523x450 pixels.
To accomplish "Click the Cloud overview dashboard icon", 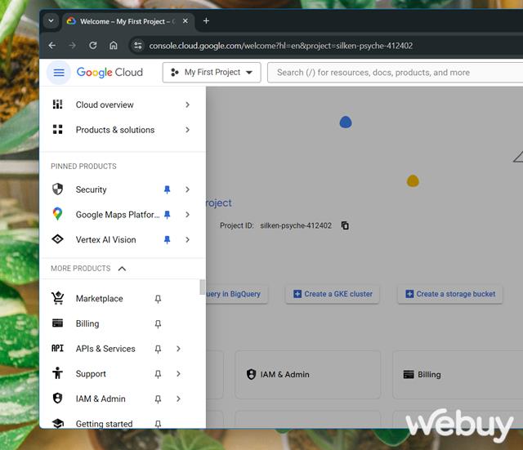I will click(x=58, y=105).
